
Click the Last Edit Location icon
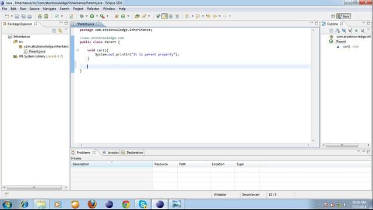point(208,16)
